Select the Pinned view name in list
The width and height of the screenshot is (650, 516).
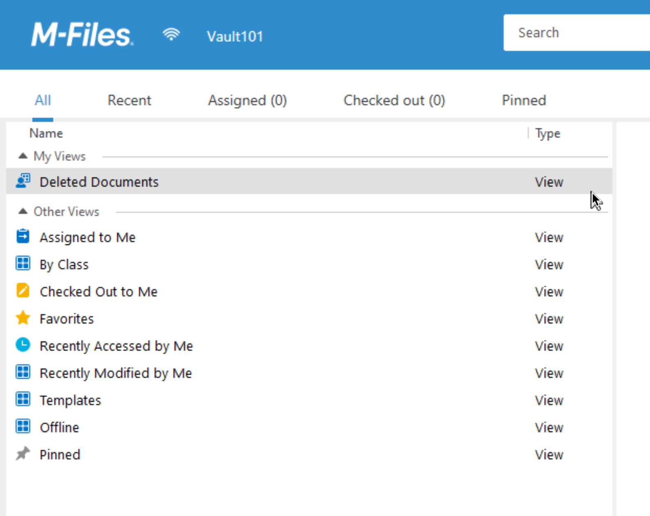pyautogui.click(x=60, y=454)
